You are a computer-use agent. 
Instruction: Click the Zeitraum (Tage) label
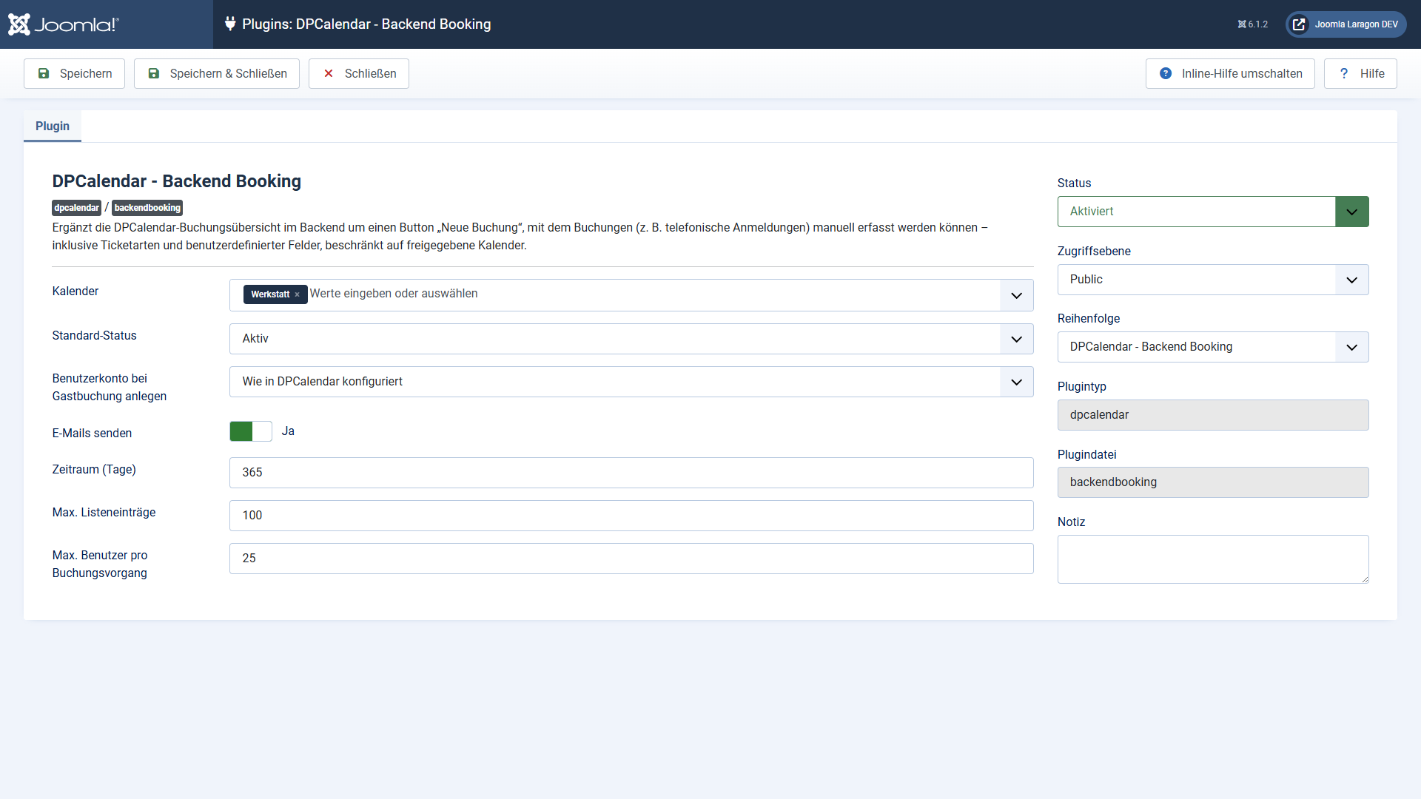click(x=94, y=470)
